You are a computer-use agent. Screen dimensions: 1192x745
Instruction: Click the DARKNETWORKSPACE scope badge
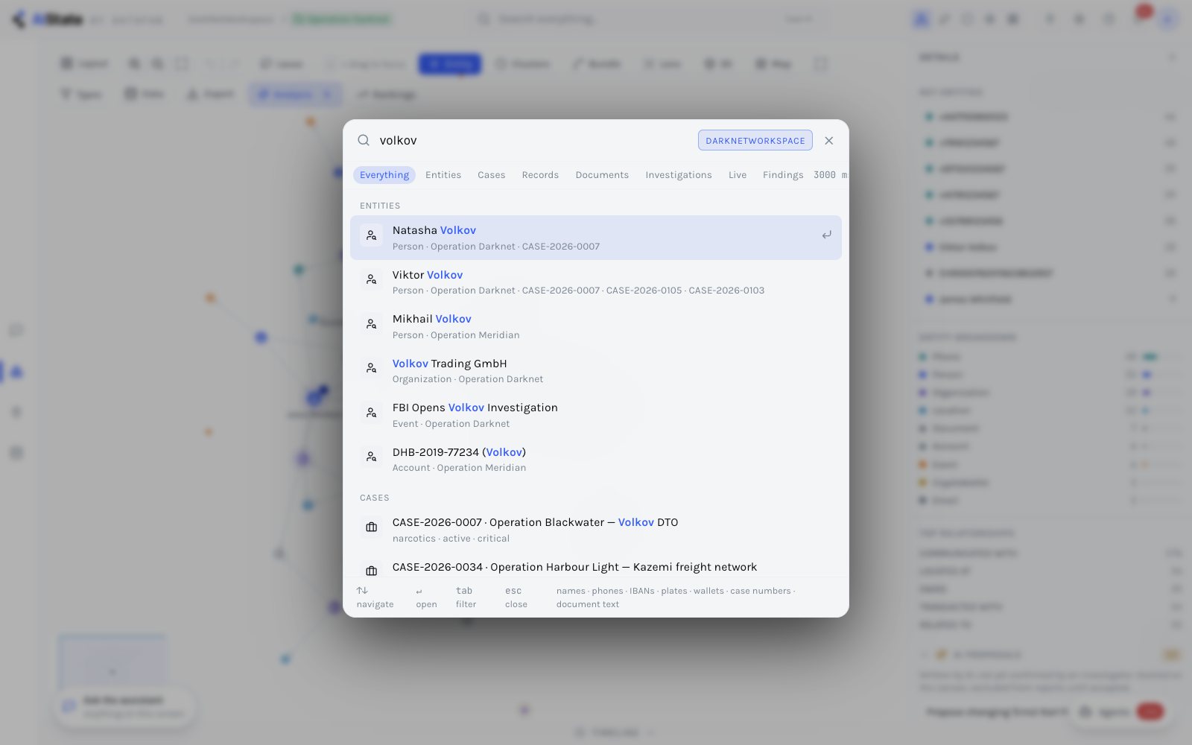[755, 140]
